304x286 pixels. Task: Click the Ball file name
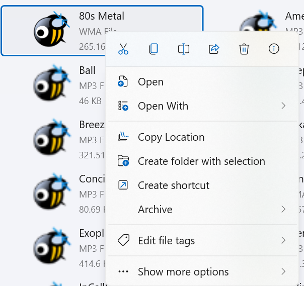tap(87, 70)
